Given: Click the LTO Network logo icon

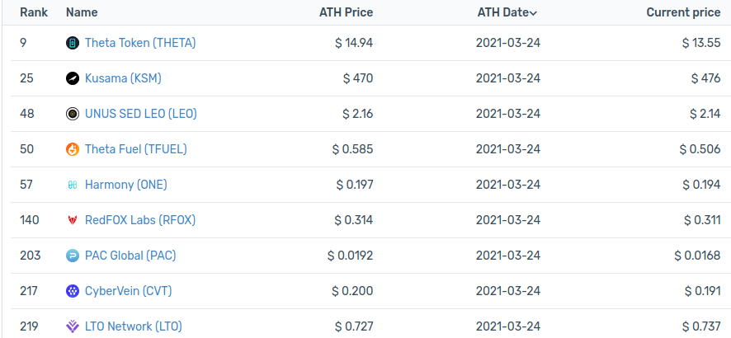Looking at the screenshot, I should pos(73,326).
